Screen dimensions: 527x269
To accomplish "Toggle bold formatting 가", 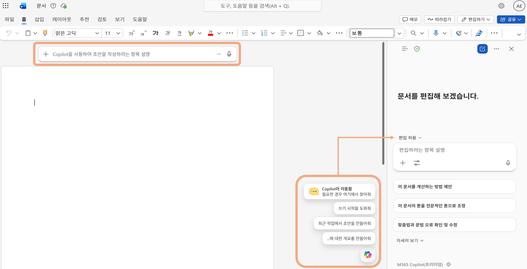I will click(155, 33).
